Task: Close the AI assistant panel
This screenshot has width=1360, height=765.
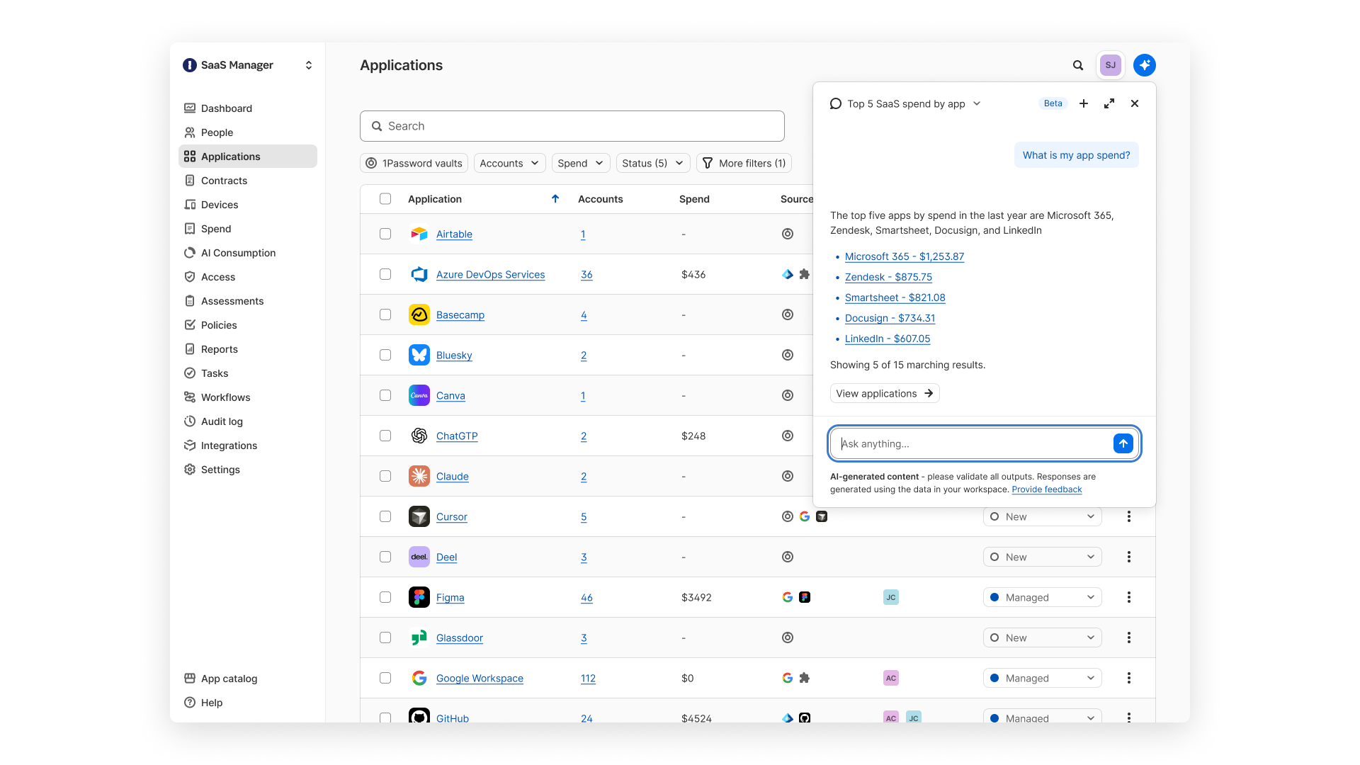Action: [x=1135, y=103]
